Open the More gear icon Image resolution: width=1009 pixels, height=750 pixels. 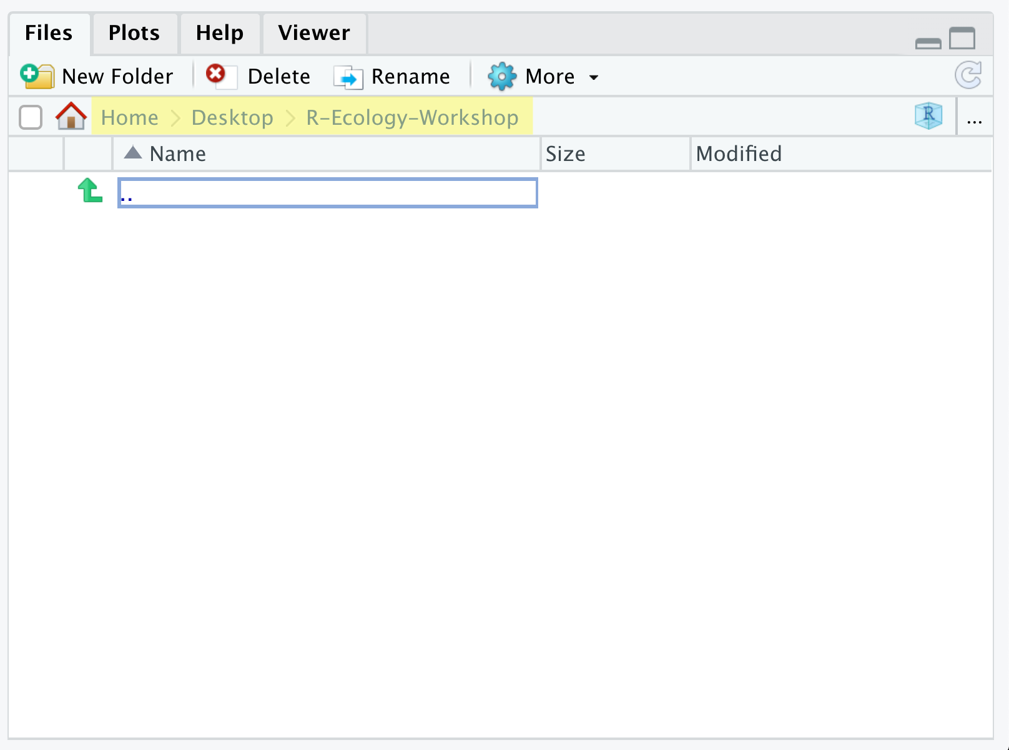pos(501,75)
